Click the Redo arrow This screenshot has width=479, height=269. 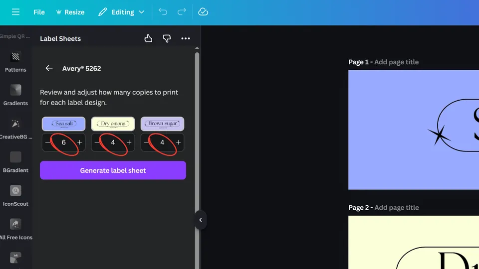182,12
